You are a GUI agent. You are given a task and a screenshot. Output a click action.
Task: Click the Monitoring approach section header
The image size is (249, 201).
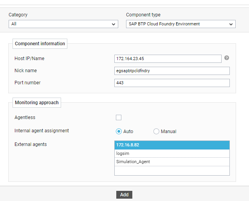37,103
